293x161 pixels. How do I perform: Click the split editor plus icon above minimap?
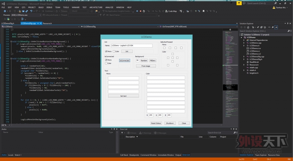pos(230,30)
